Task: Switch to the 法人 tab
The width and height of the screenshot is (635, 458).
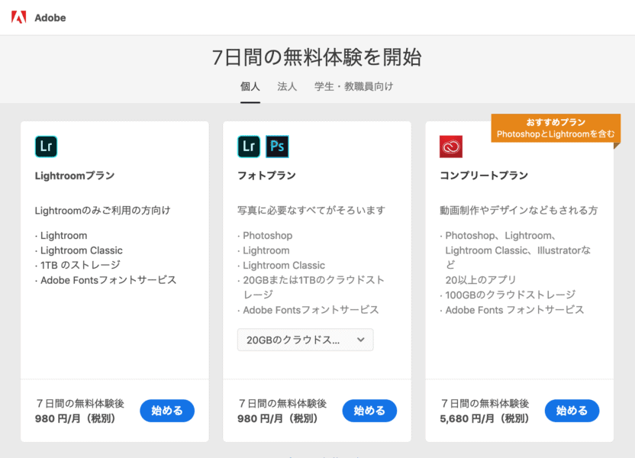Action: click(287, 86)
